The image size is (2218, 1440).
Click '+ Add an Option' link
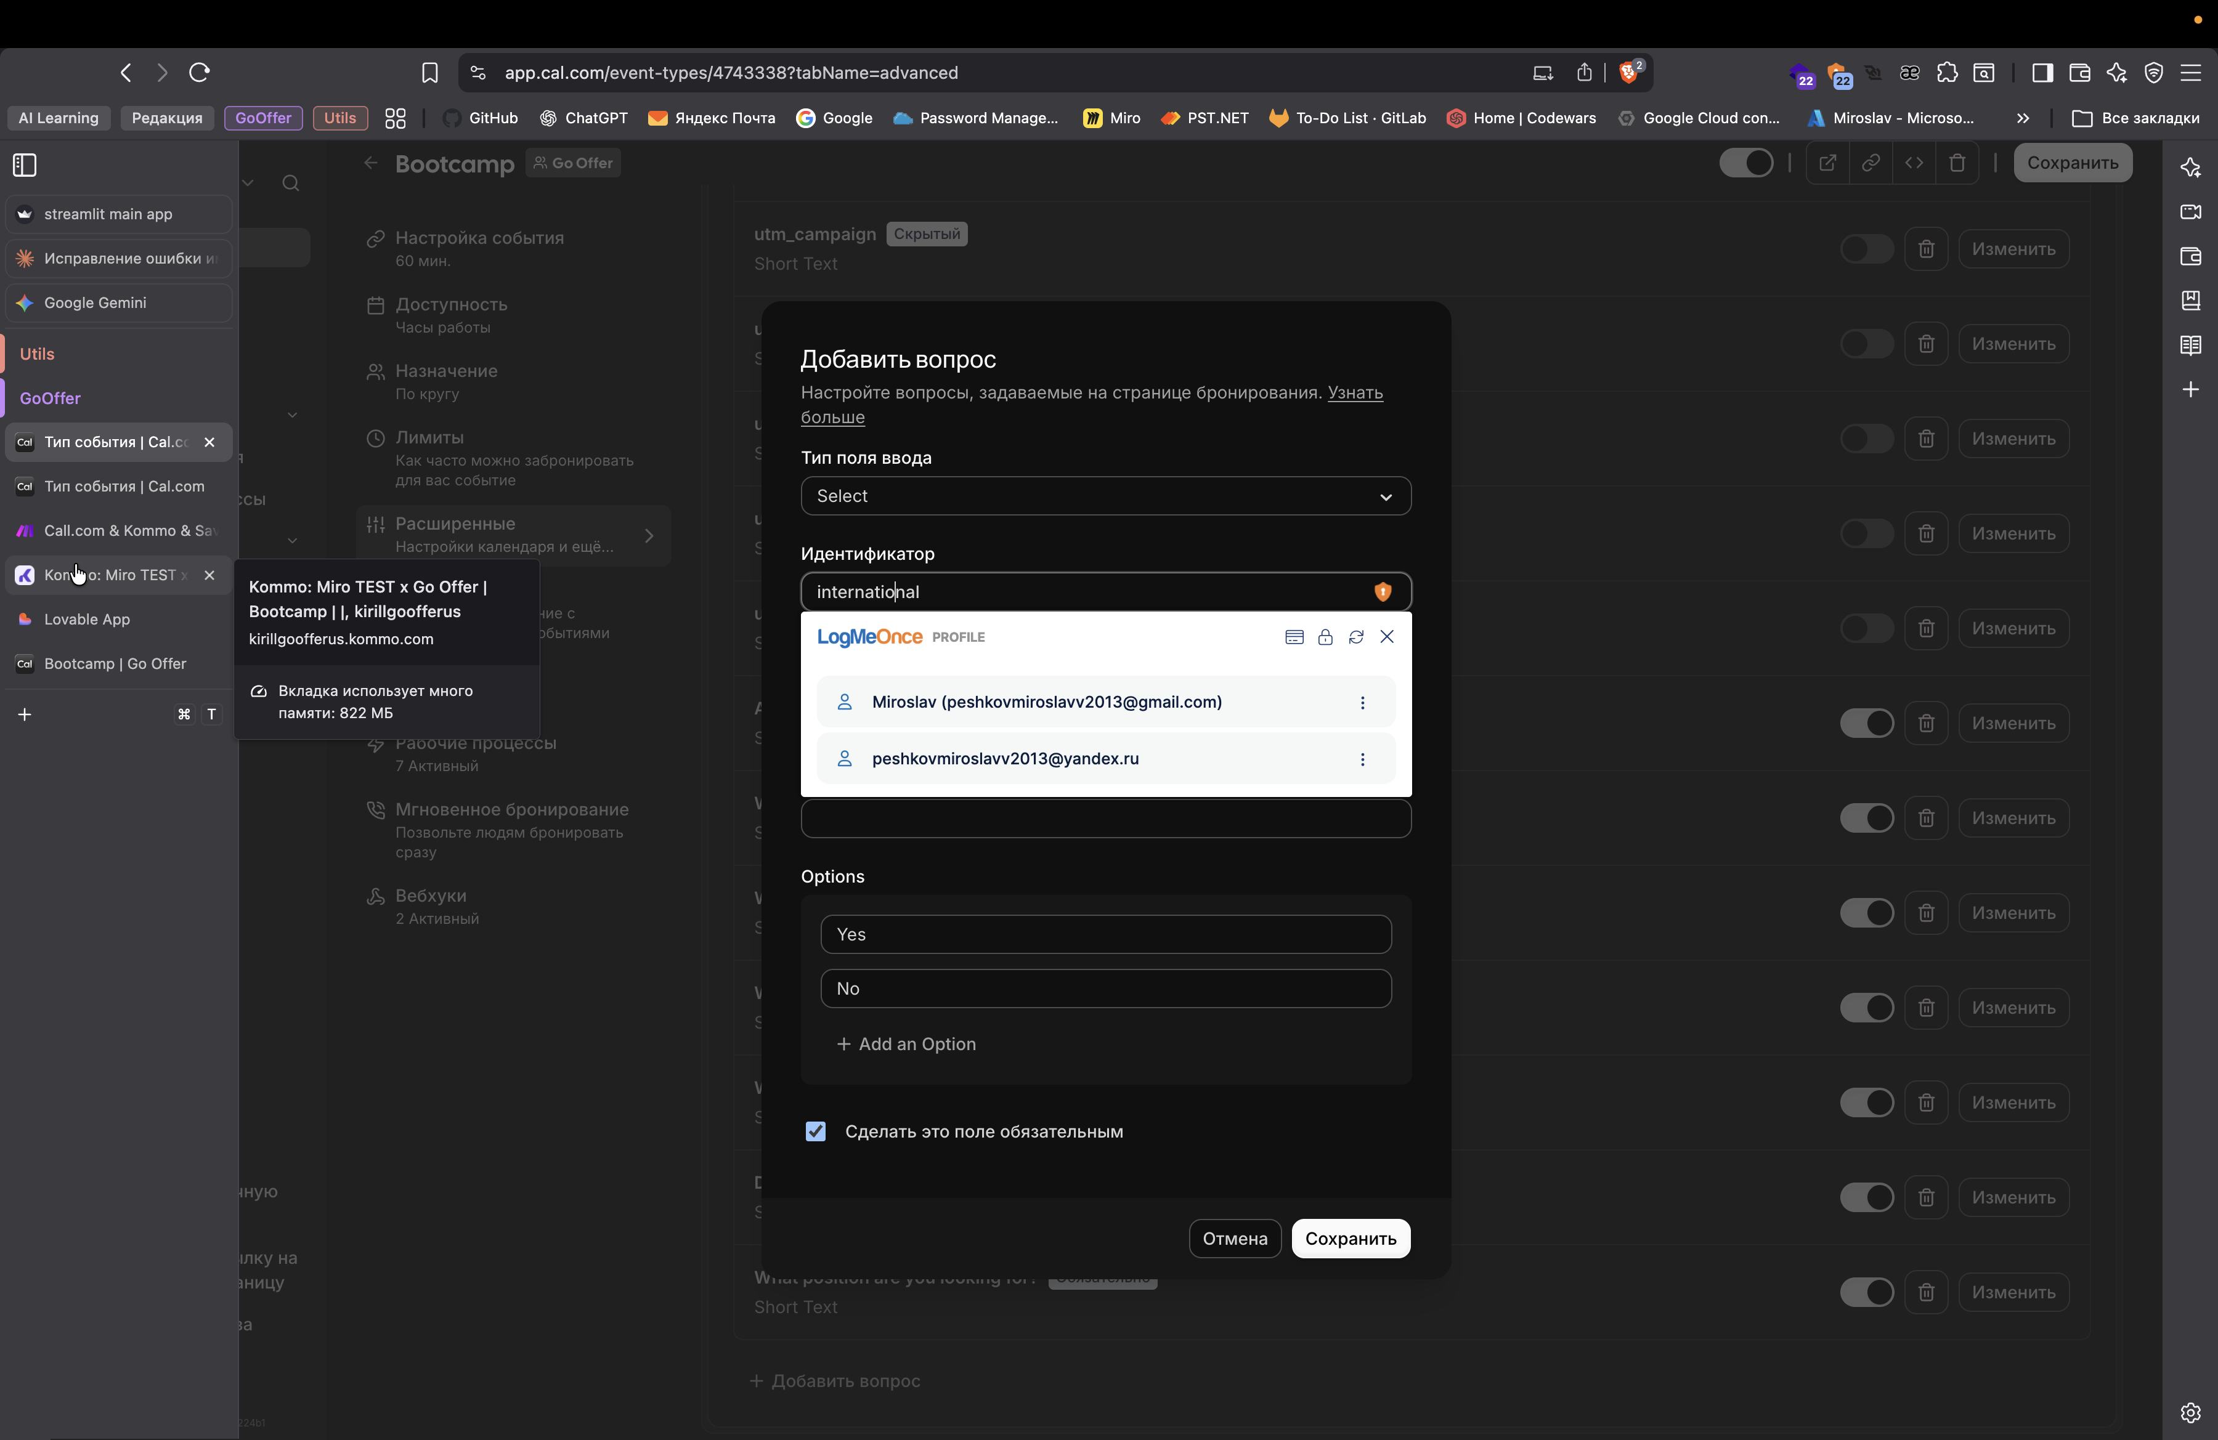click(906, 1044)
